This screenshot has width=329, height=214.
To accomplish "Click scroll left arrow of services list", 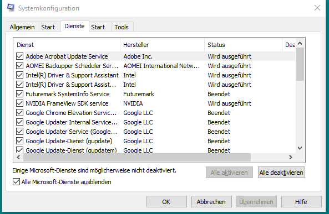I will point(18,157).
